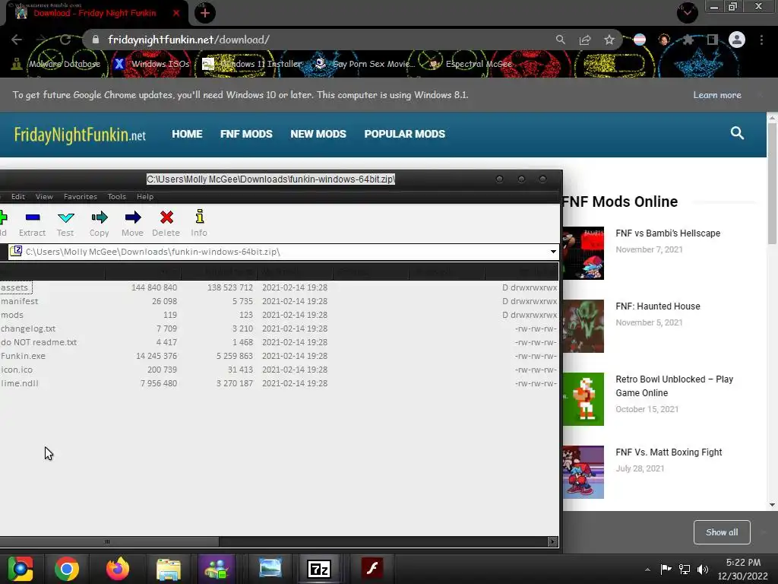Open the Edit menu in 7-Zip
The height and width of the screenshot is (584, 778).
tap(18, 197)
